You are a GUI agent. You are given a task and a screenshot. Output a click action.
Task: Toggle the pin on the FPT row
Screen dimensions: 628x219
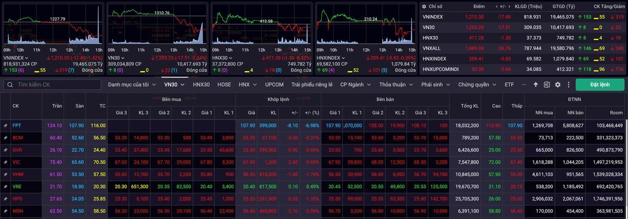tap(5, 126)
